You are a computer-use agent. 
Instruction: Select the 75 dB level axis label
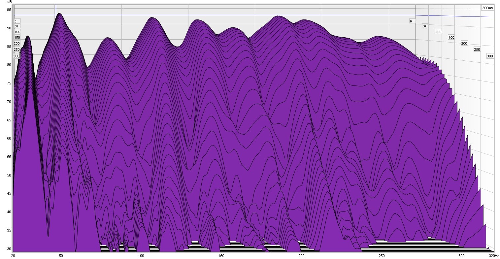tap(9, 83)
